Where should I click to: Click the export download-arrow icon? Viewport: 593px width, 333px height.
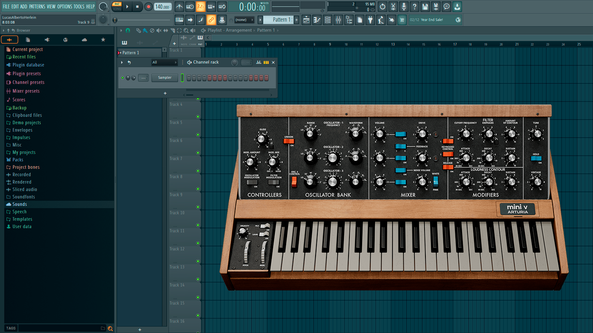457,7
